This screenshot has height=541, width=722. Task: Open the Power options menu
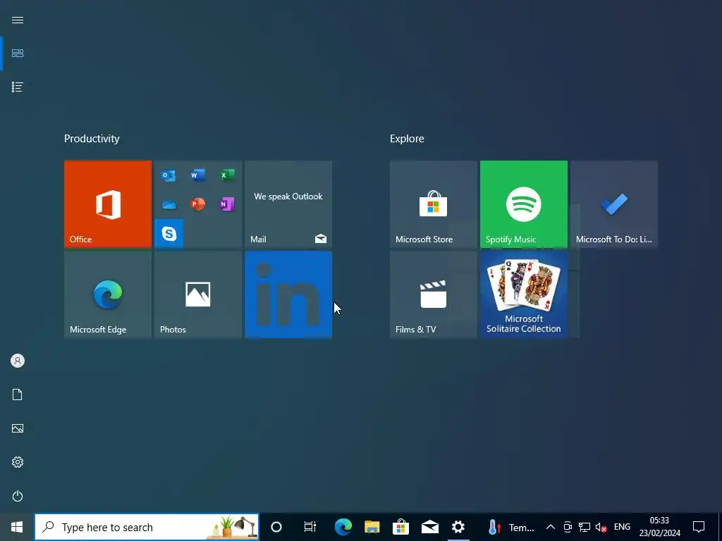[x=18, y=496]
